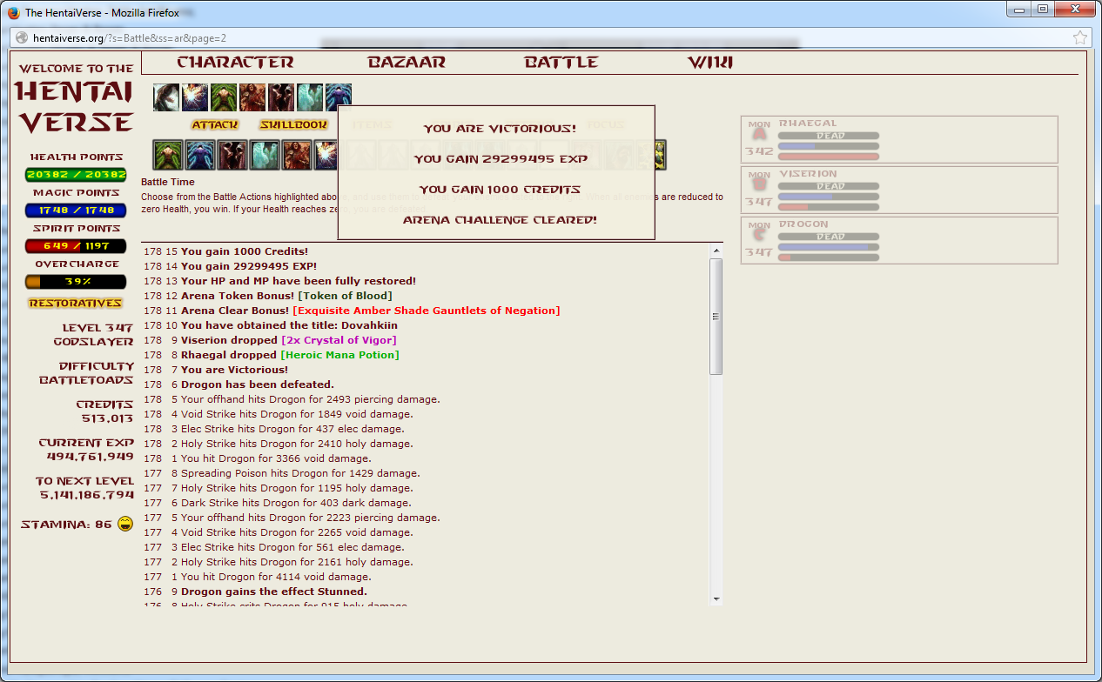Click the first status effect icon above Attack
The height and width of the screenshot is (682, 1102).
166,97
